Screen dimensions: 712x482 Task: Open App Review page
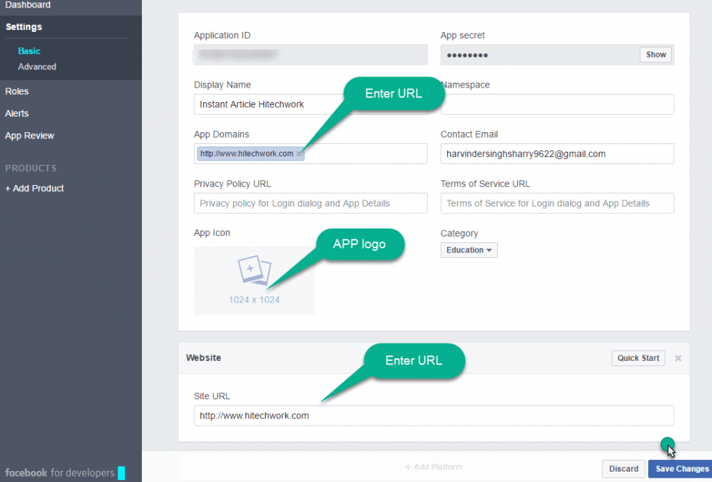(x=29, y=136)
